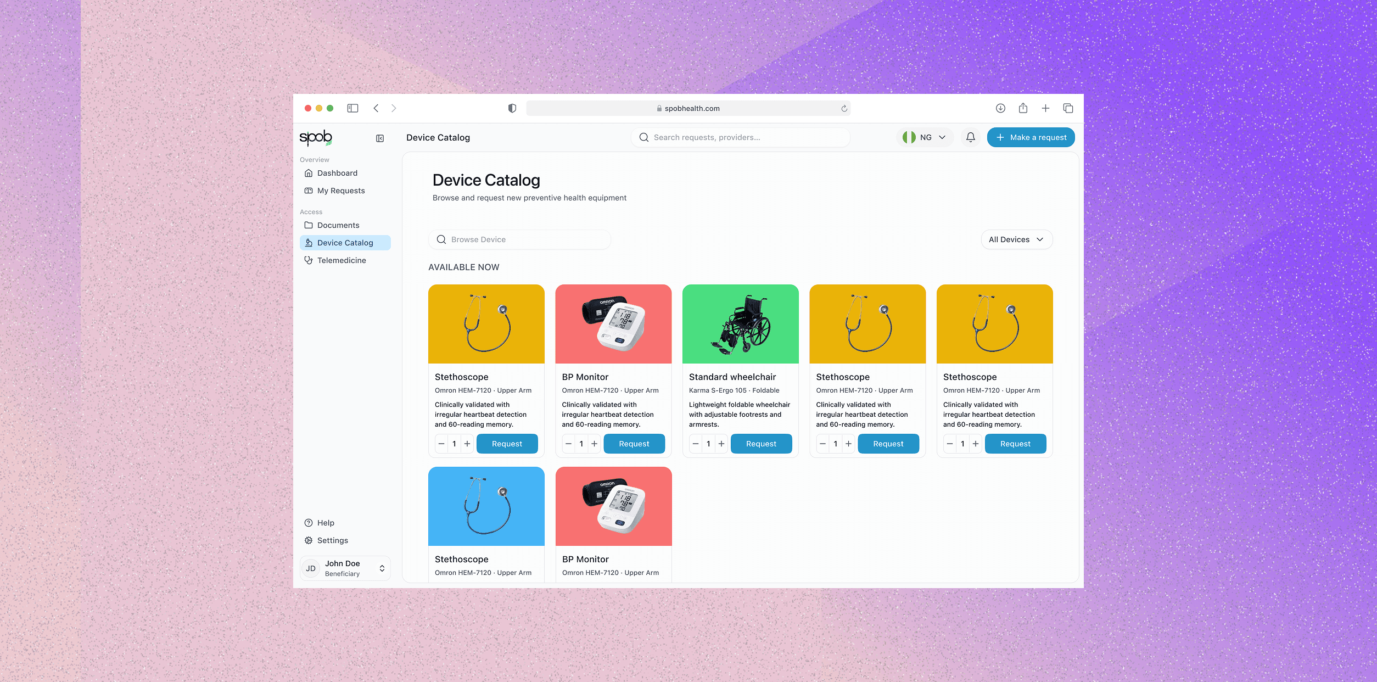Screen dimensions: 1377x682
Task: Open the Standard wheelchair image
Action: pos(741,324)
